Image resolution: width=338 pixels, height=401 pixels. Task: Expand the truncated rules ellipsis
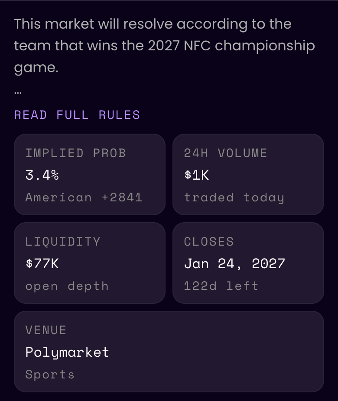18,92
